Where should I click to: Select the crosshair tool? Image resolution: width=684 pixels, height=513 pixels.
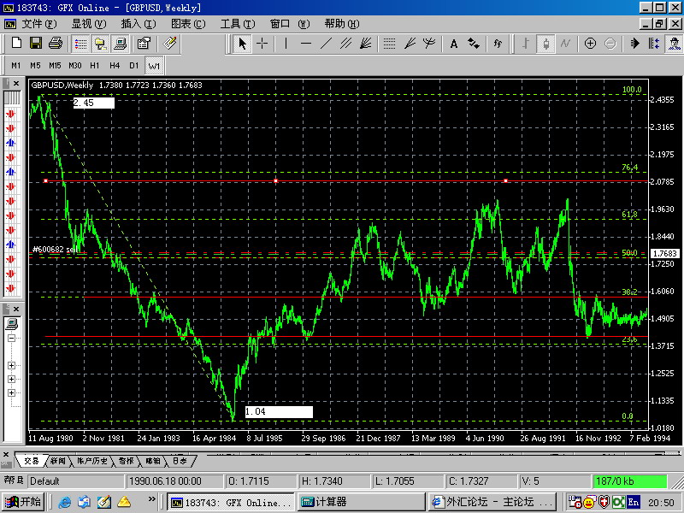click(262, 44)
